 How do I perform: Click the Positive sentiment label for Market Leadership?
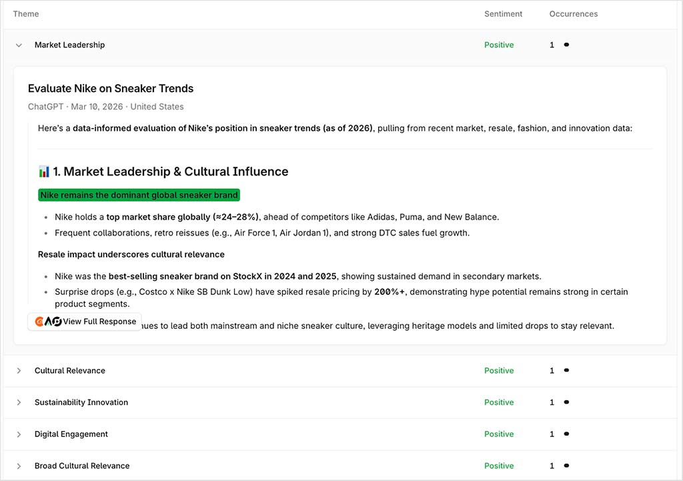tap(499, 45)
